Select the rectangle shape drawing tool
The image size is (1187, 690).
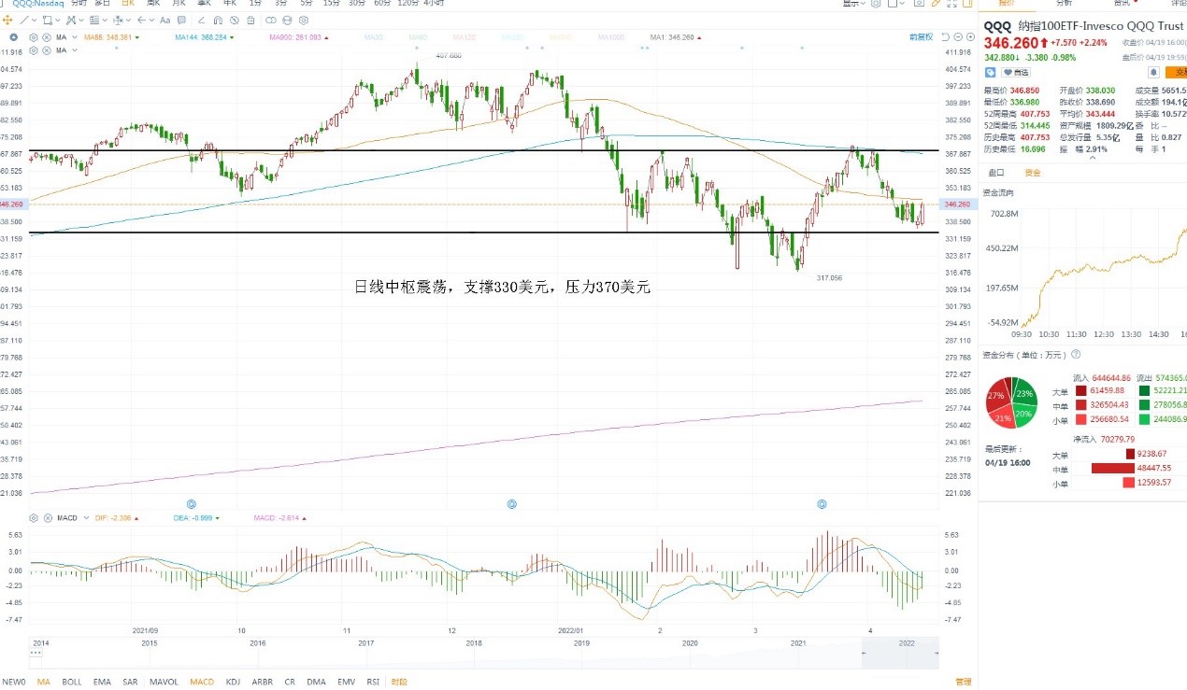pos(47,21)
